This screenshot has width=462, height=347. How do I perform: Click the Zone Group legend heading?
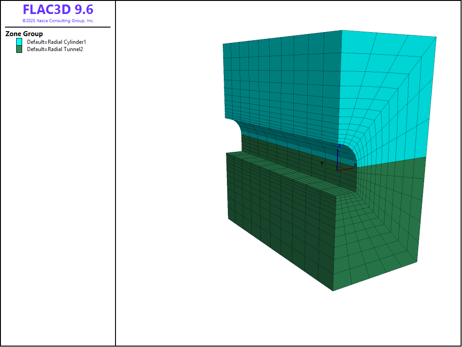click(x=24, y=34)
